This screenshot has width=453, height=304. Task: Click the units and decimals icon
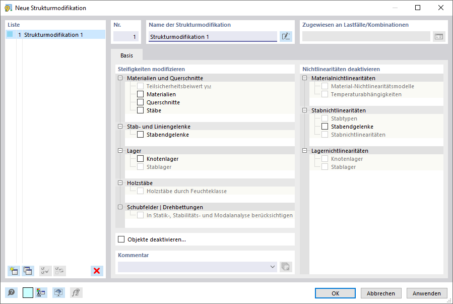pos(41,293)
